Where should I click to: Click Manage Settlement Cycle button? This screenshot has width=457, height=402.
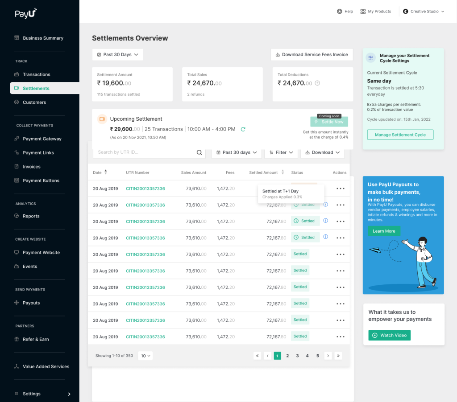pos(400,135)
